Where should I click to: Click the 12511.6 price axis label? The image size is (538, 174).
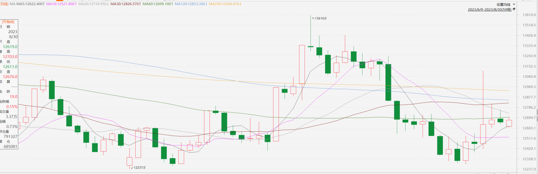[x=529, y=139]
